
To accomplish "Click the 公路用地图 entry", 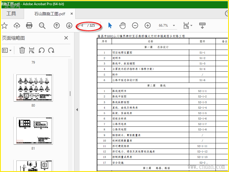I will tap(119, 130).
